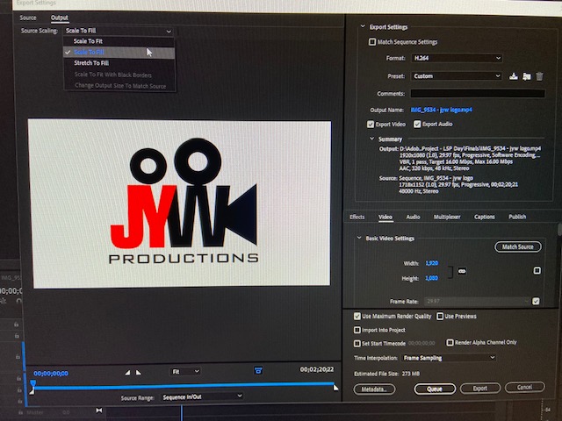Click the current timecode 00;00;00;00
This screenshot has height=421, width=562.
coord(51,374)
